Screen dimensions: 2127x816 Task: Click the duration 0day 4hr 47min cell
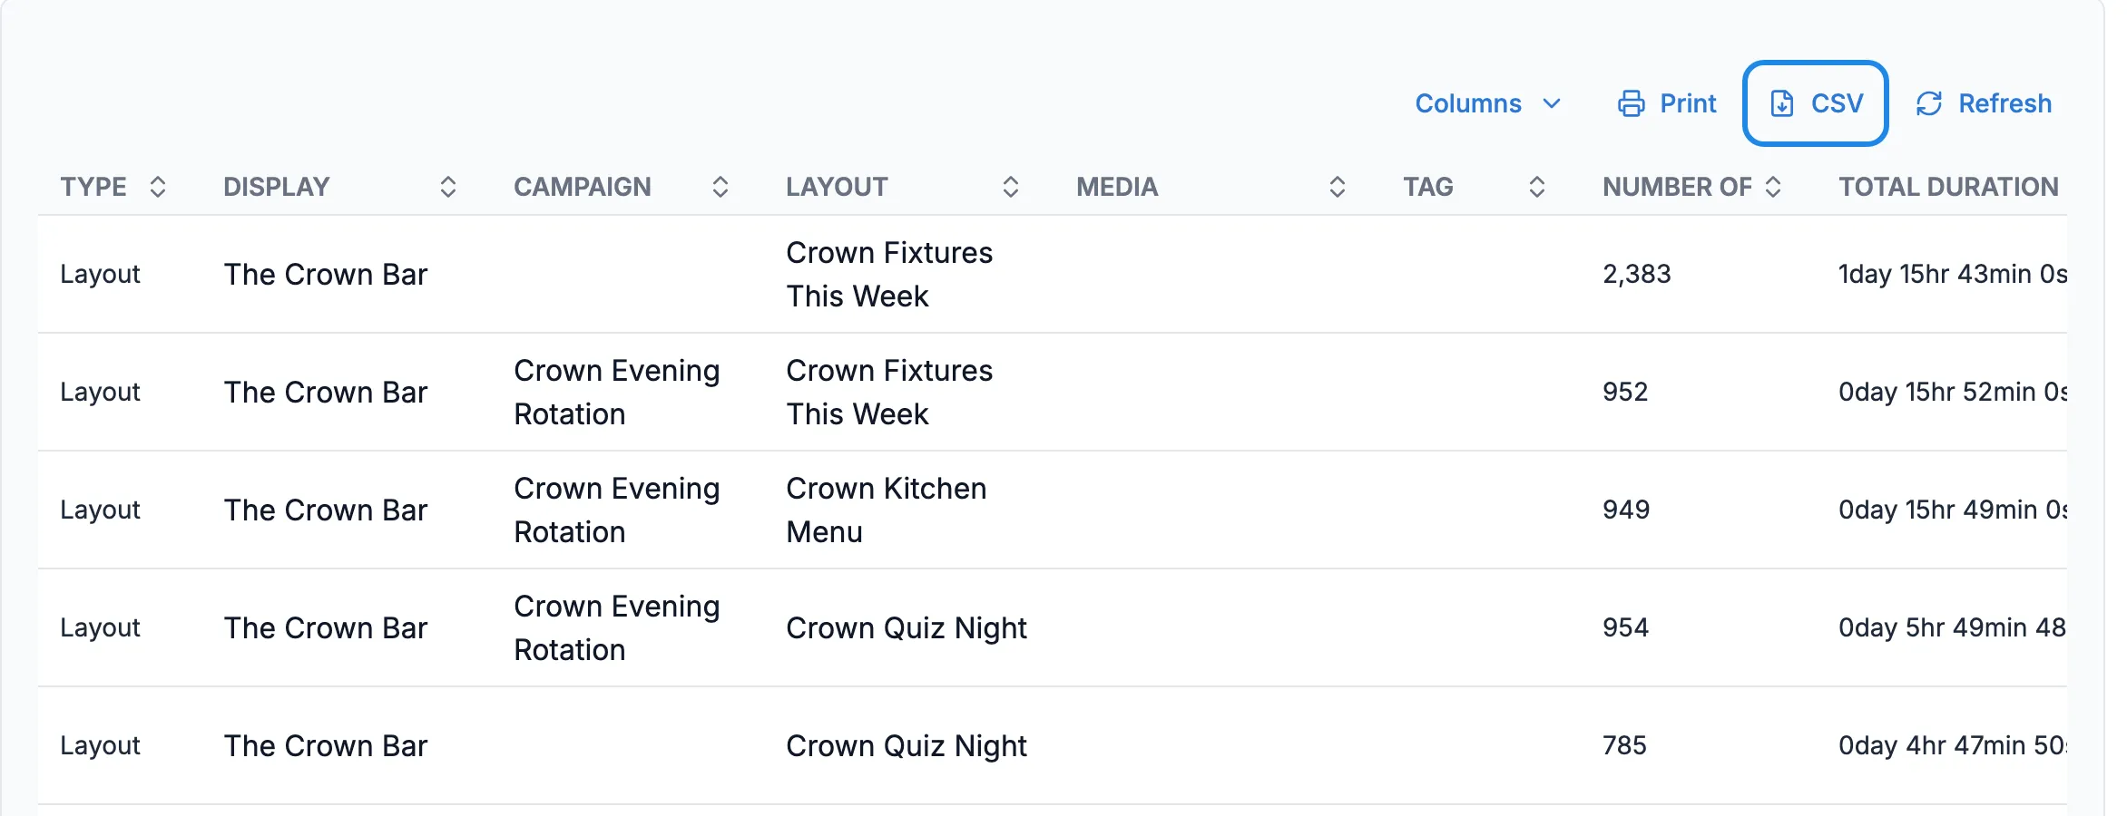coord(1953,745)
